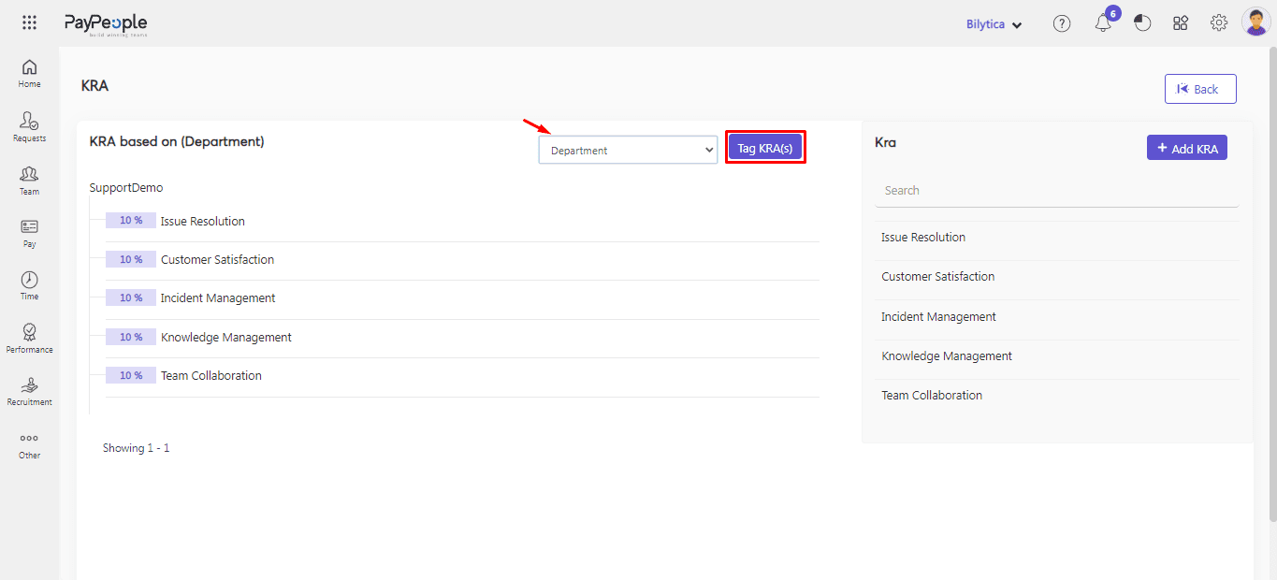Open the Team sidebar section
1277x580 pixels.
[x=29, y=181]
